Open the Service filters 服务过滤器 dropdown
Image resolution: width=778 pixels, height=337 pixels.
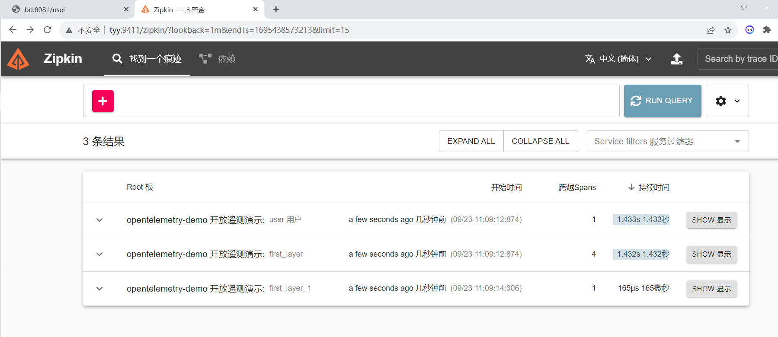point(668,141)
